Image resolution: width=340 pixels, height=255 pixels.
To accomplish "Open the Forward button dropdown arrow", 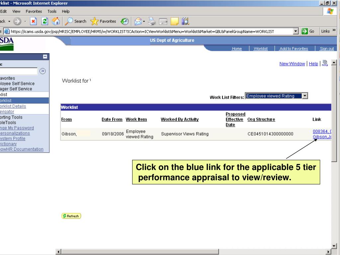I will 25,21.
